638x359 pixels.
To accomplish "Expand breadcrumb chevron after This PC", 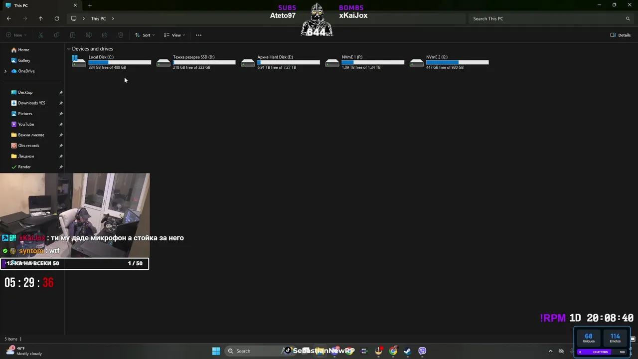I will pyautogui.click(x=113, y=18).
